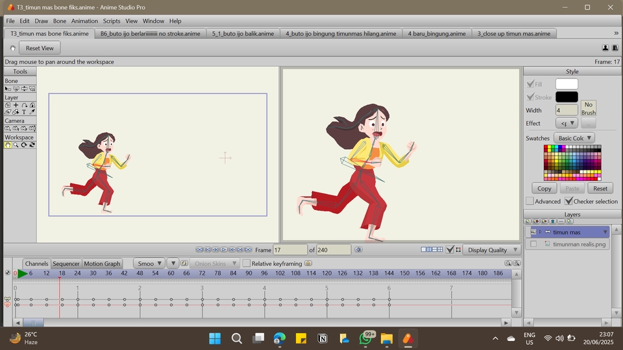This screenshot has height=350, width=623.
Task: Switch to 3_close up timun mas.anime tab
Action: [513, 34]
